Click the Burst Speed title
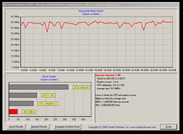Viewport: 183px width, 134px height. click(x=49, y=76)
